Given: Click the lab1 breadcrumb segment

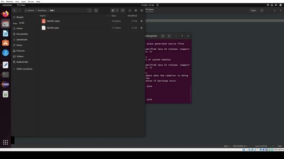Looking at the screenshot, I should point(52,11).
